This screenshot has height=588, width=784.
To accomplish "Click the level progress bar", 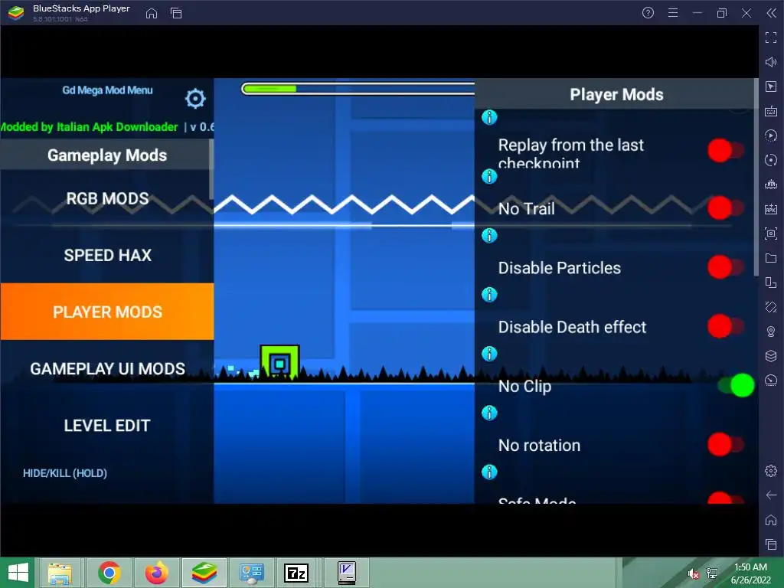I will click(358, 89).
